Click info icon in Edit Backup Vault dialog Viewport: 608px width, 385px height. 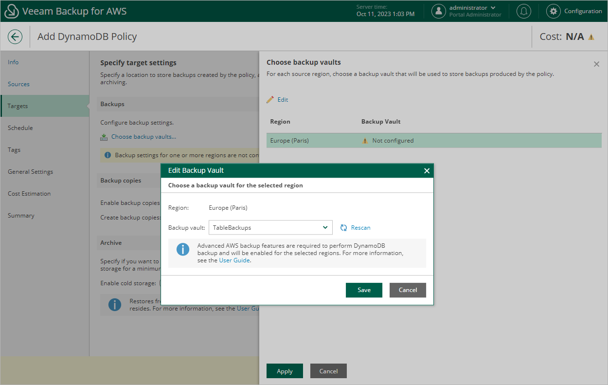(x=182, y=250)
